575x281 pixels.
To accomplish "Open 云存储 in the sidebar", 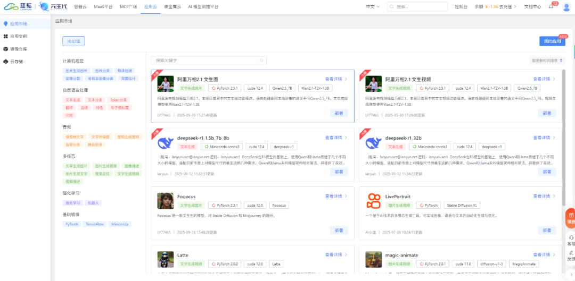I will [x=26, y=62].
